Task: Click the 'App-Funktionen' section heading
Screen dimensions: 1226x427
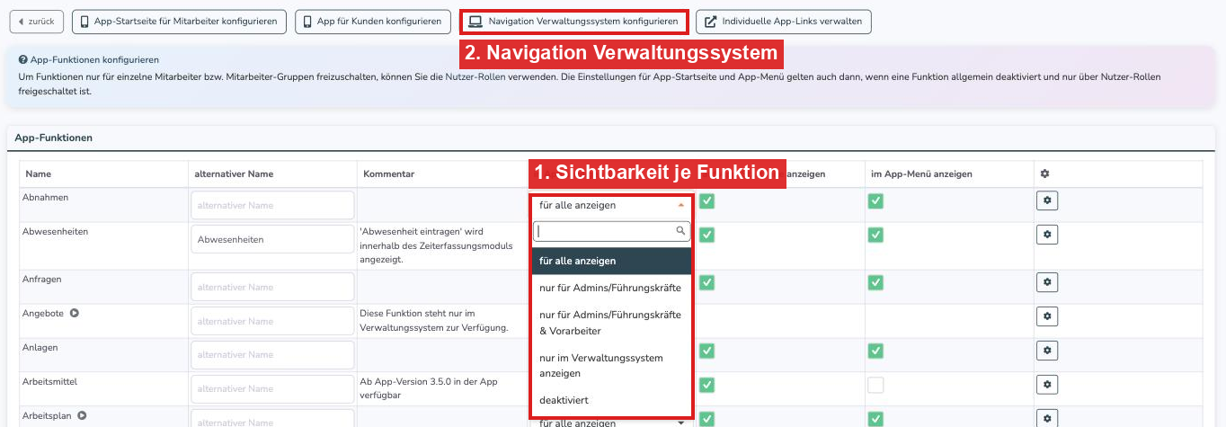Action: coord(53,138)
